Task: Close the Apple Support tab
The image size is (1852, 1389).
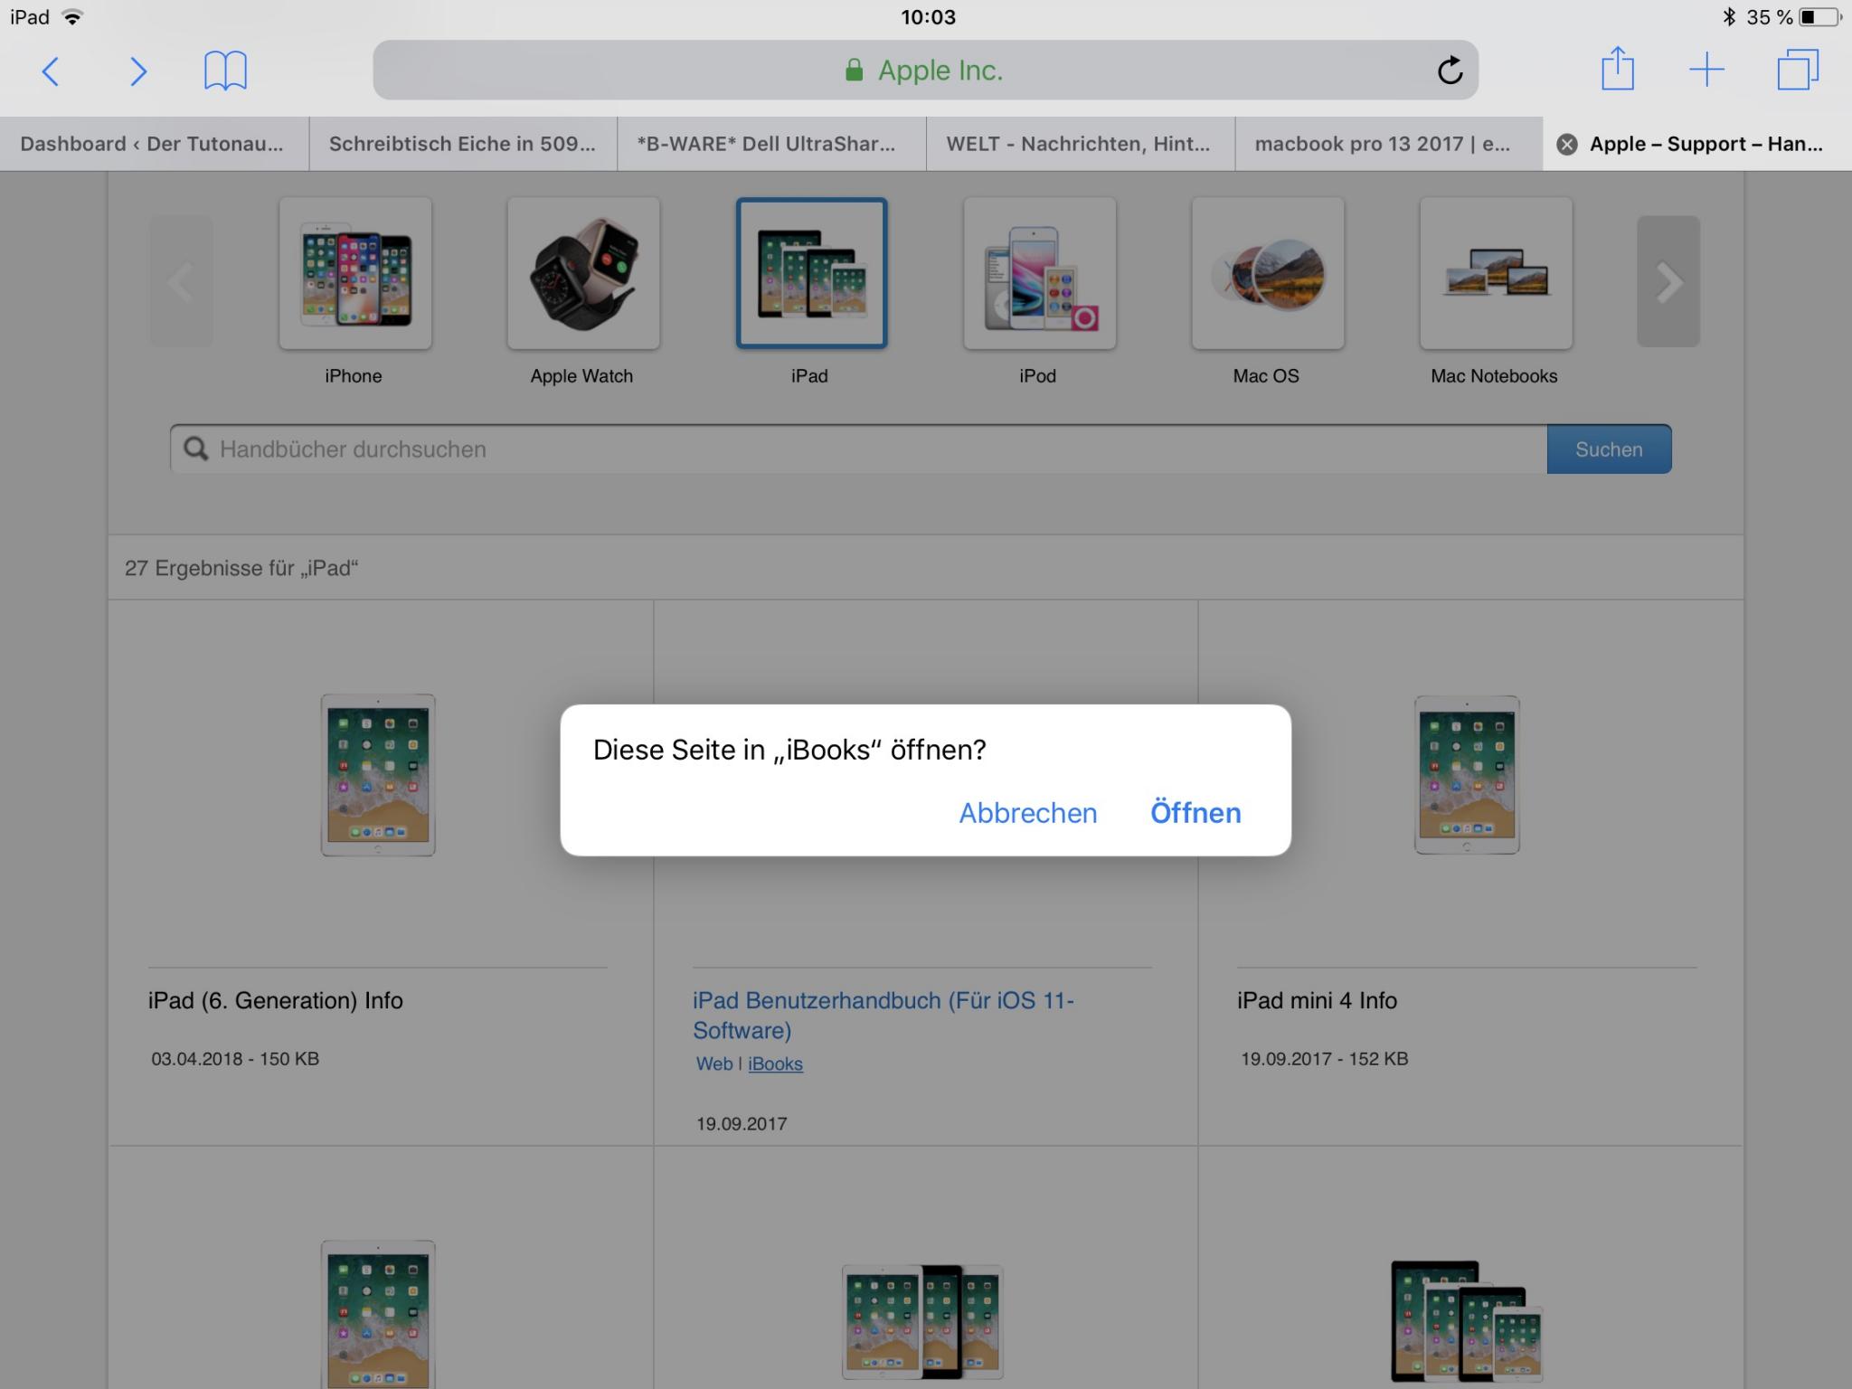Action: 1567,145
